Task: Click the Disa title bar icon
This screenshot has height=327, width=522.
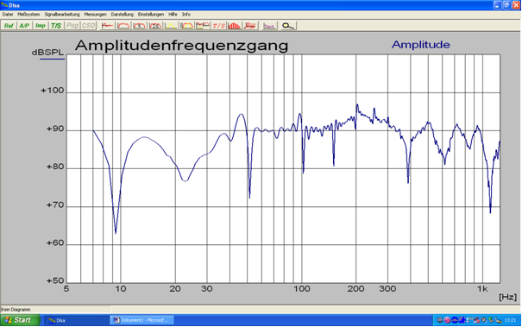Action: 4,5
